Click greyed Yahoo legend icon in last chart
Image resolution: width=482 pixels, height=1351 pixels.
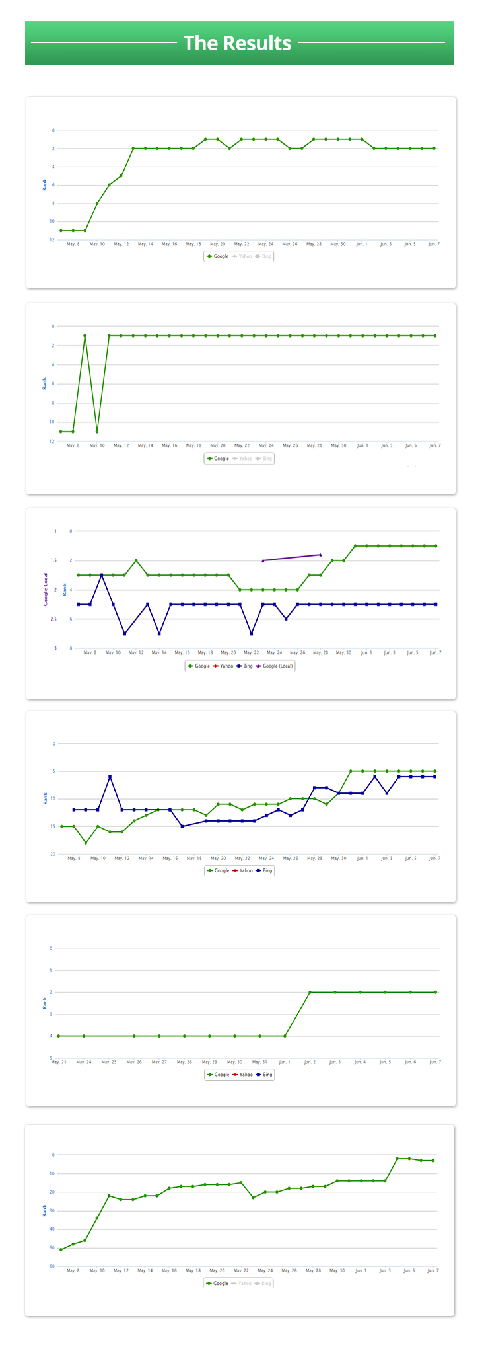[234, 1283]
